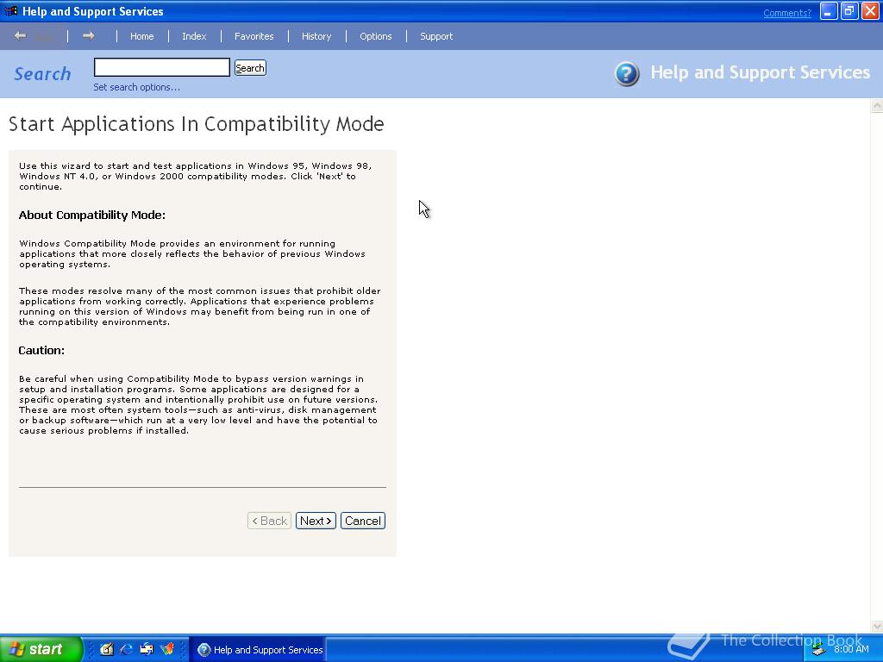Click the vertical scrollbar down arrow

click(877, 627)
